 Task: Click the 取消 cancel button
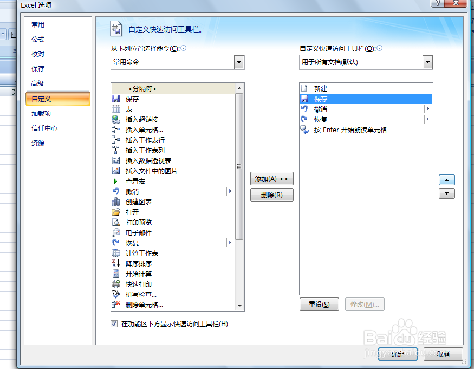(443, 354)
